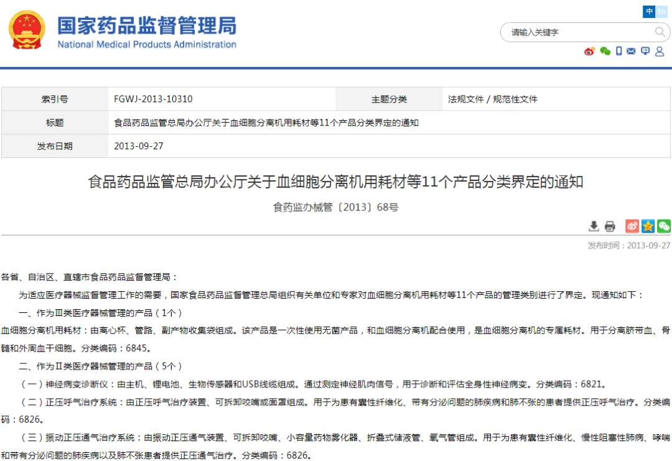Click 发布时间：2013-09-27 text
The image size is (672, 461).
tap(628, 246)
